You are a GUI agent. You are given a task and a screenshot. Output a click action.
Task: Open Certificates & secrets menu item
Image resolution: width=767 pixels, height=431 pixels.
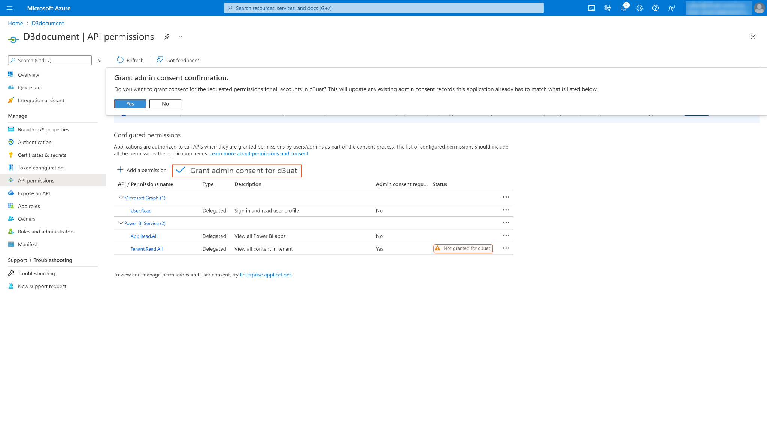pyautogui.click(x=42, y=155)
